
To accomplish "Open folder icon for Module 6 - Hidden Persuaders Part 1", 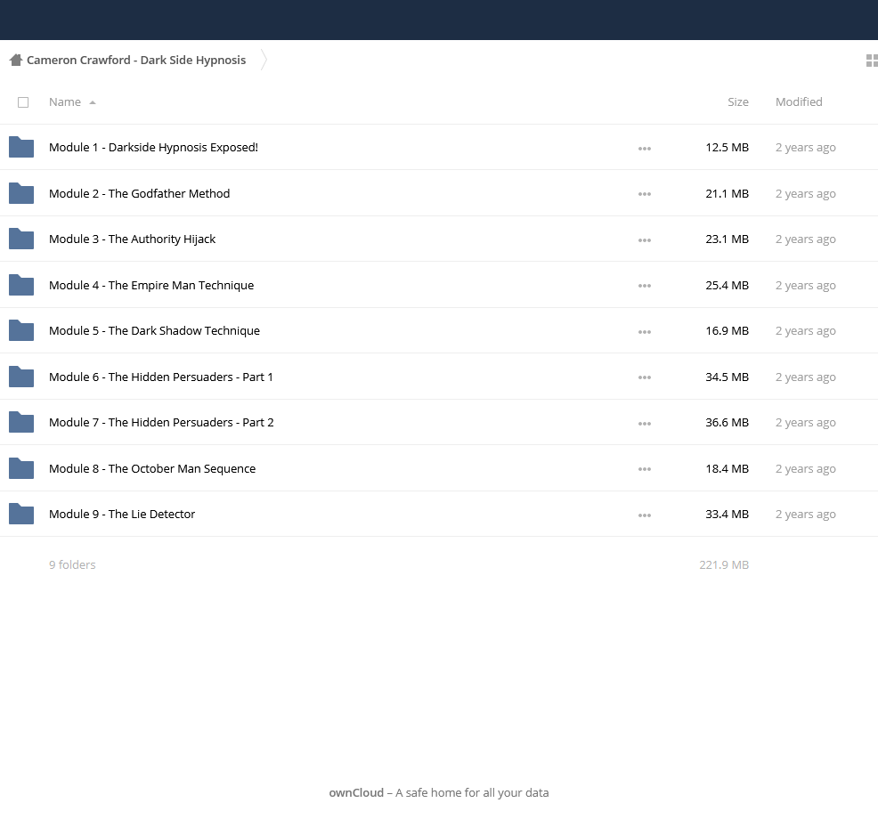I will [21, 377].
